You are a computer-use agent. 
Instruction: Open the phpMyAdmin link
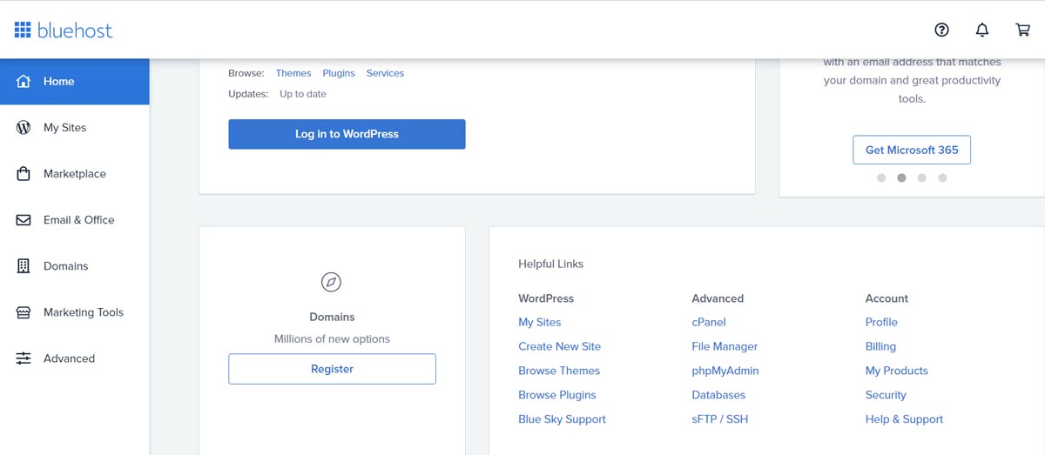pos(725,371)
